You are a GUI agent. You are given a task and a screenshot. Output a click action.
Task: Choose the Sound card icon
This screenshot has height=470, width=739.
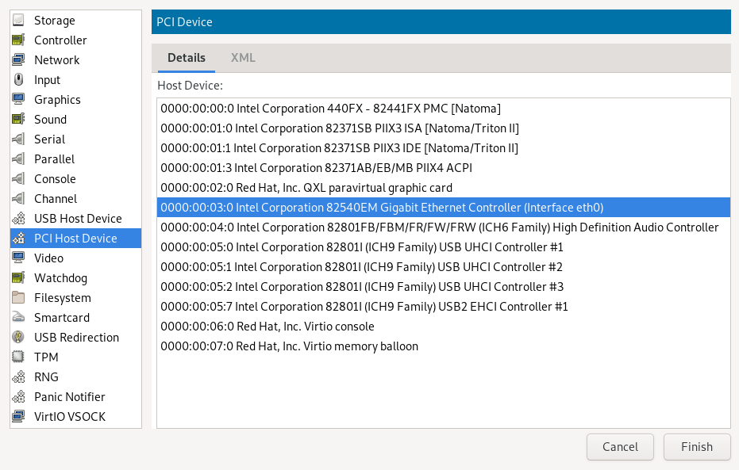click(x=19, y=120)
